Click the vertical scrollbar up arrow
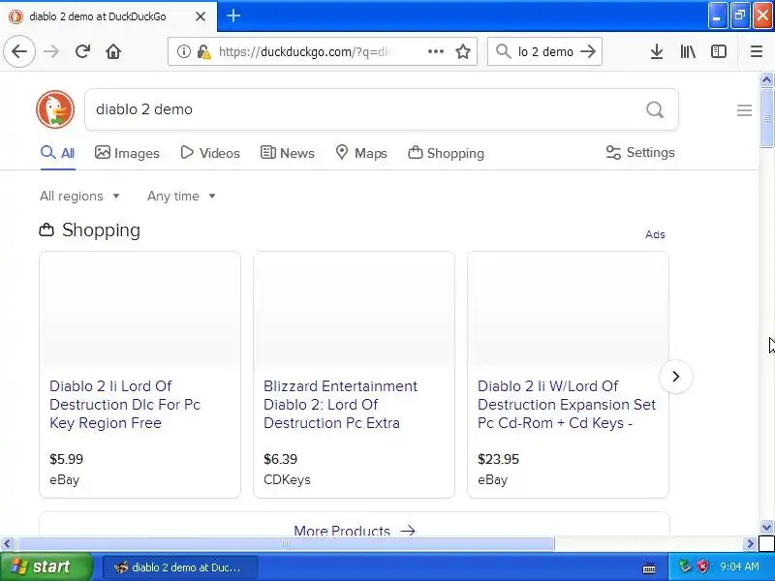The height and width of the screenshot is (581, 775). click(766, 79)
